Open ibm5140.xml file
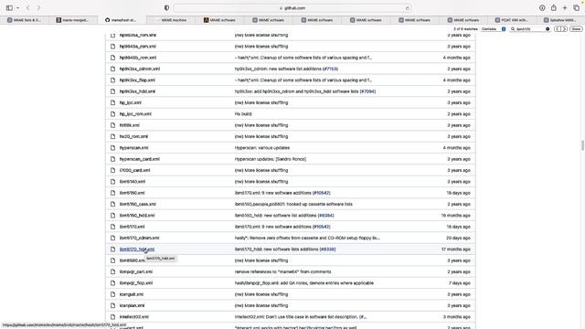 132,182
